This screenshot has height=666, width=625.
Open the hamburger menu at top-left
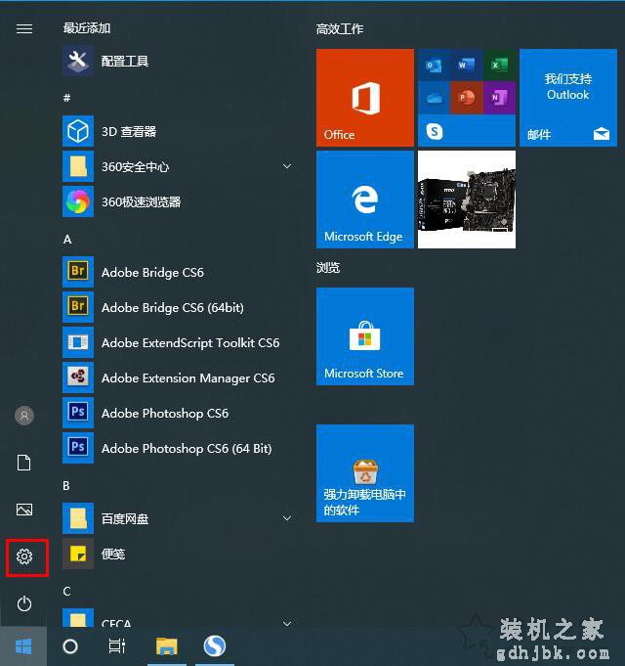click(24, 28)
